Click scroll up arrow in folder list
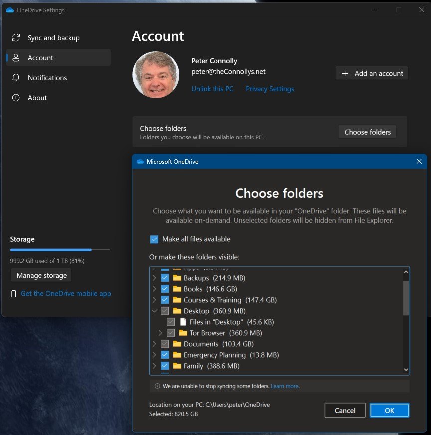Viewport: 431px width, 435px height. pos(406,272)
